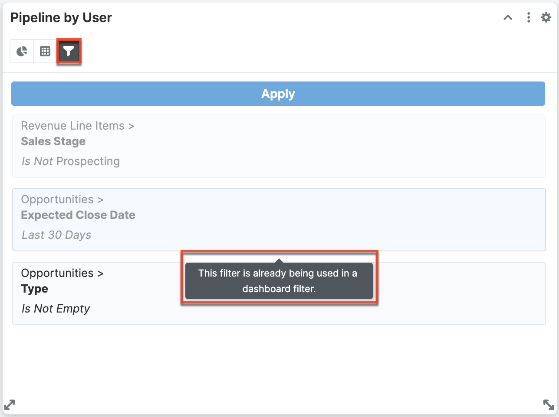Screen dimensions: 559x417
Task: Click the dashboard filter tooltip message
Action: tap(278, 280)
